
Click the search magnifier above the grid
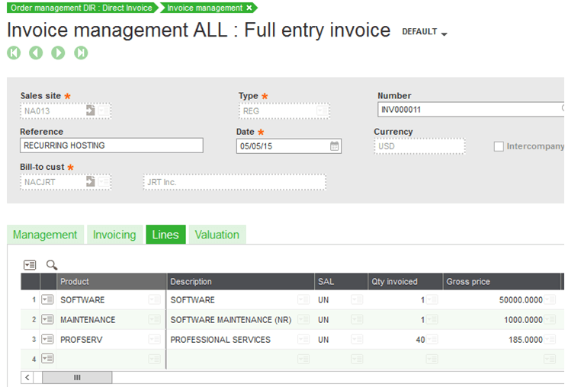pos(52,265)
